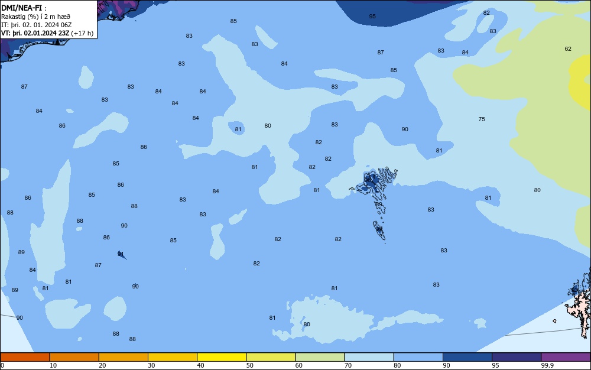Select the medium blue 80–90 legend swatch

pyautogui.click(x=418, y=357)
